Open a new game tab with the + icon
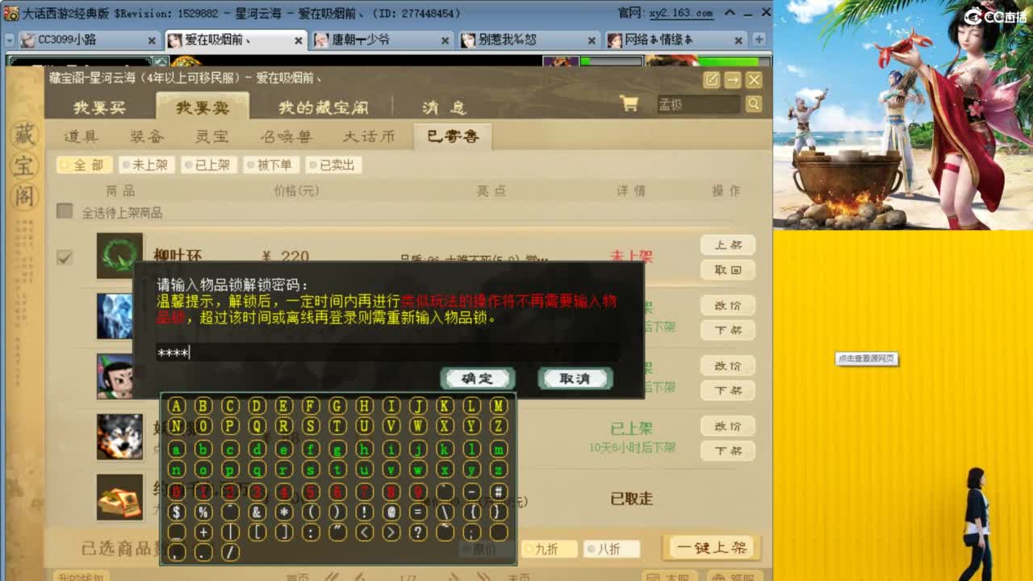The width and height of the screenshot is (1033, 581). tap(759, 39)
